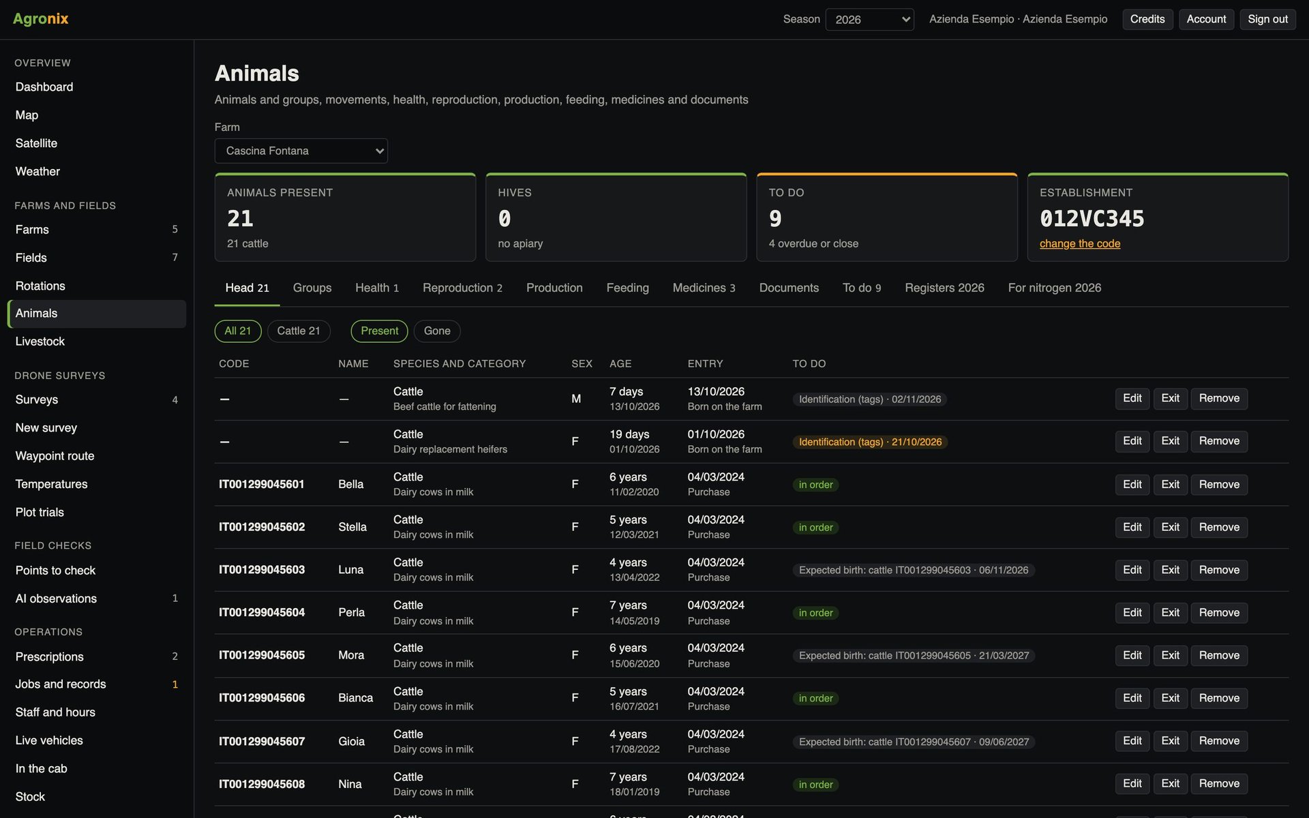
Task: Select the Gone filter chip
Action: (437, 331)
